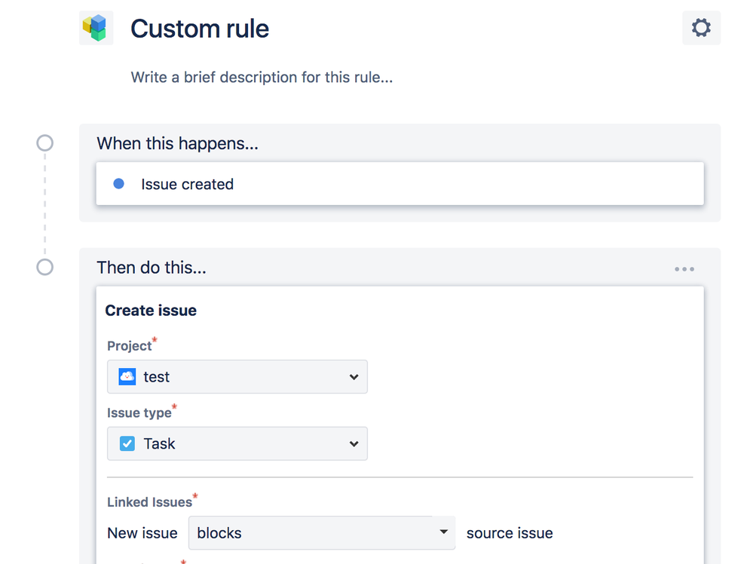753x564 pixels.
Task: Click the "When this happens..." section header
Action: coord(178,143)
